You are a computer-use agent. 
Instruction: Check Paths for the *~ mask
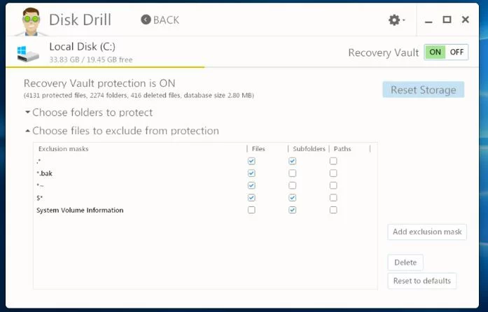pyautogui.click(x=333, y=185)
